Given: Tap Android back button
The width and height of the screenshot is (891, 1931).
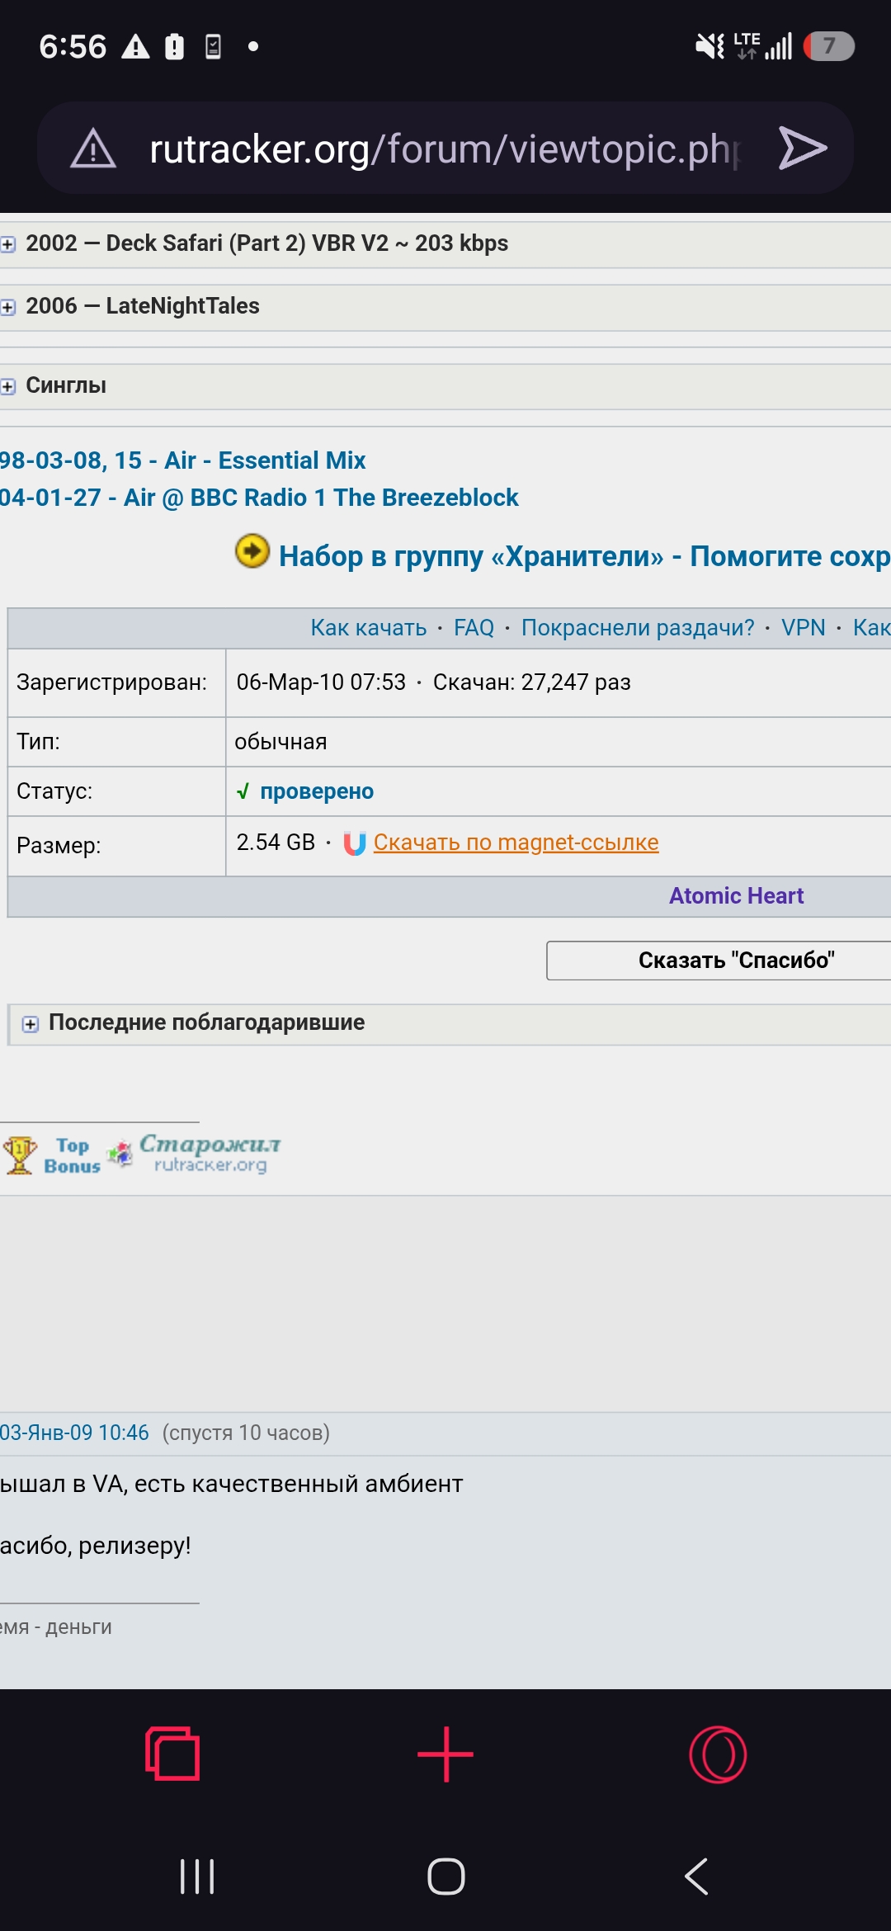Looking at the screenshot, I should (x=696, y=1877).
